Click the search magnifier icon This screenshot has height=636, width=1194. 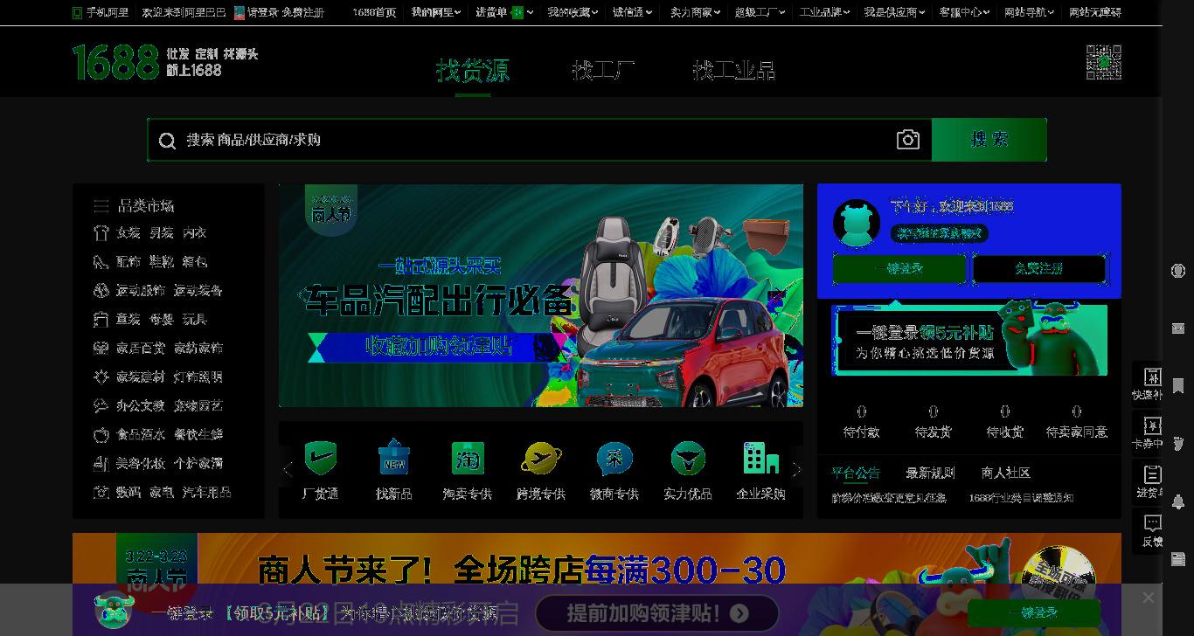(167, 141)
